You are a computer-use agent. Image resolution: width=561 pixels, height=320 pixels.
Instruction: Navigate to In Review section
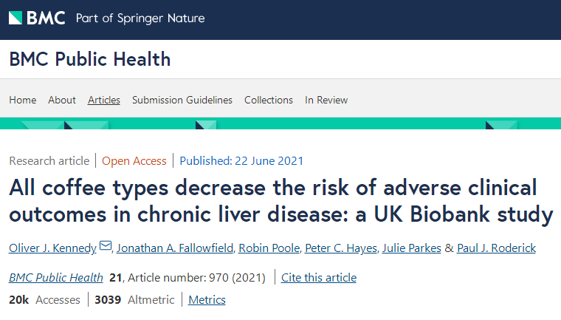click(x=326, y=100)
